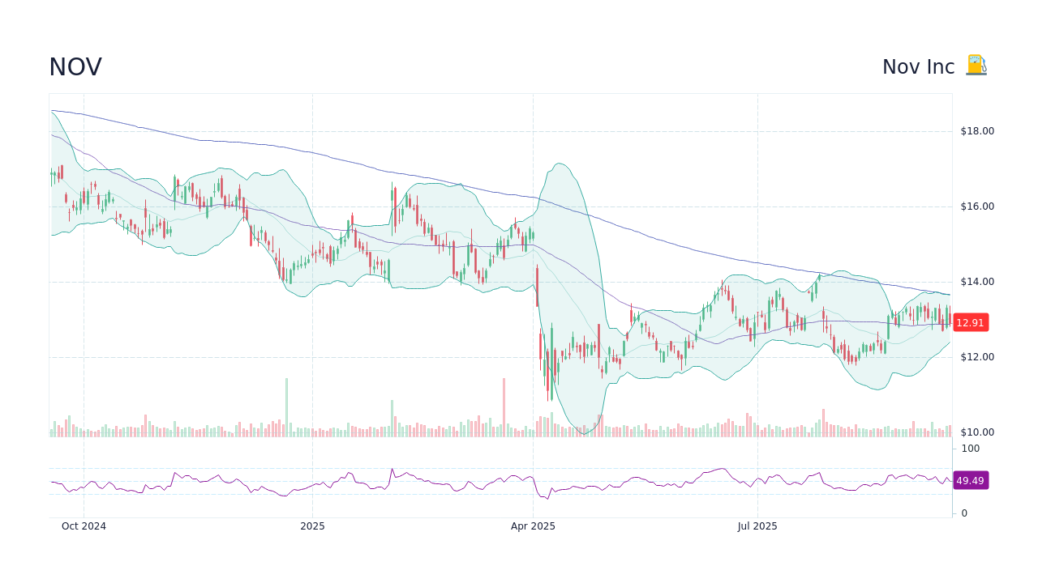Viewport: 1038px width, 583px height.
Task: Click the RSI axis 100 label
Action: pos(971,449)
